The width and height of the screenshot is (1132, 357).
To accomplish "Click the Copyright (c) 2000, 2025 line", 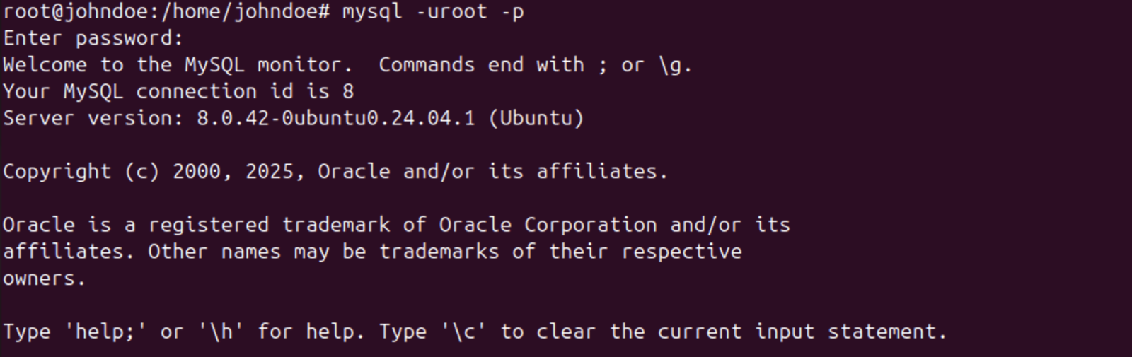I will 335,172.
